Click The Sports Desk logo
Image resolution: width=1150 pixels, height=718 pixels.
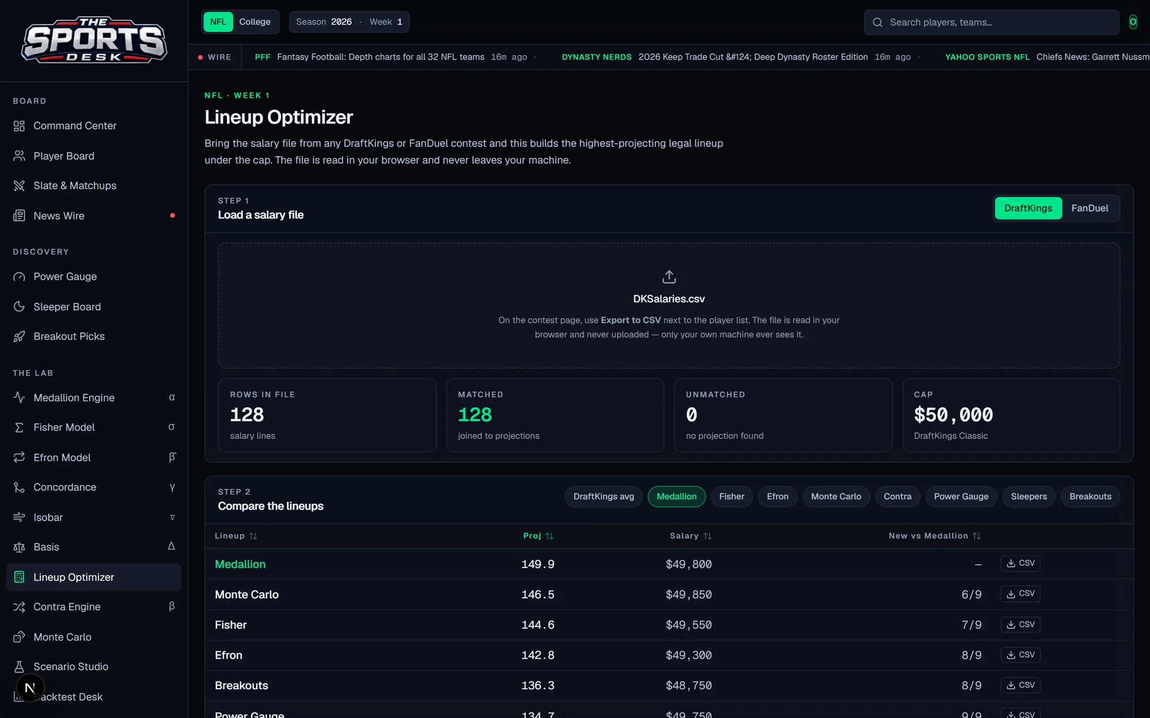point(94,40)
